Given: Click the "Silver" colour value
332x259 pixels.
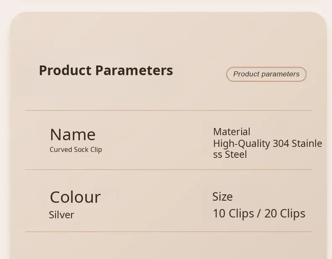Looking at the screenshot, I should (61, 215).
